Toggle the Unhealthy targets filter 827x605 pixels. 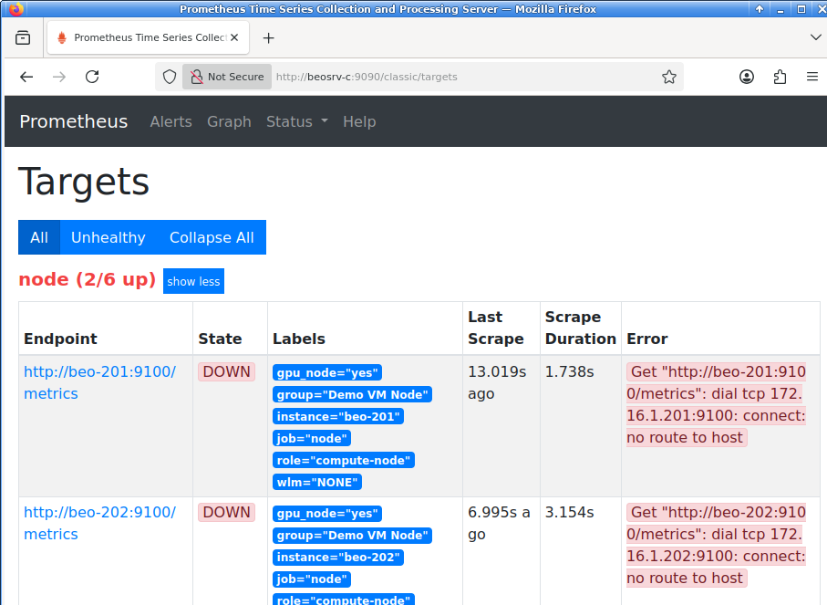point(108,237)
